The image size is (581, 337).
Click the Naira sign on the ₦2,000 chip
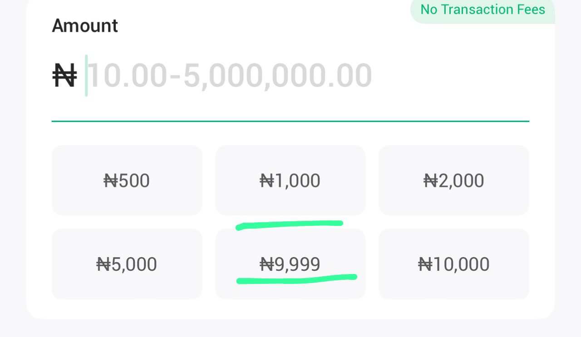[x=430, y=181]
